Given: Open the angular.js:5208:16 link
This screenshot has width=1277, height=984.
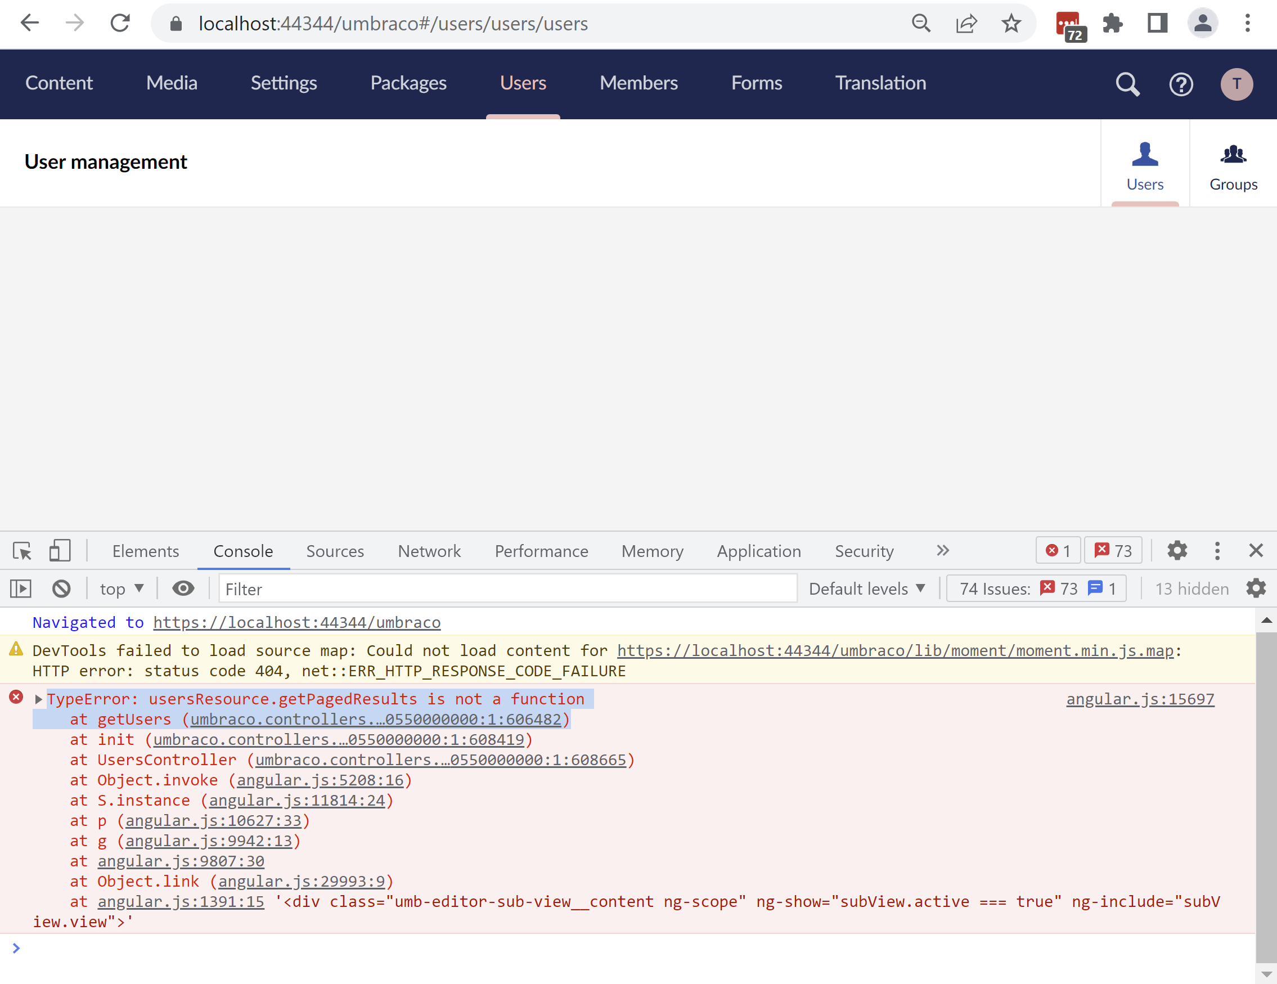Looking at the screenshot, I should pos(320,780).
